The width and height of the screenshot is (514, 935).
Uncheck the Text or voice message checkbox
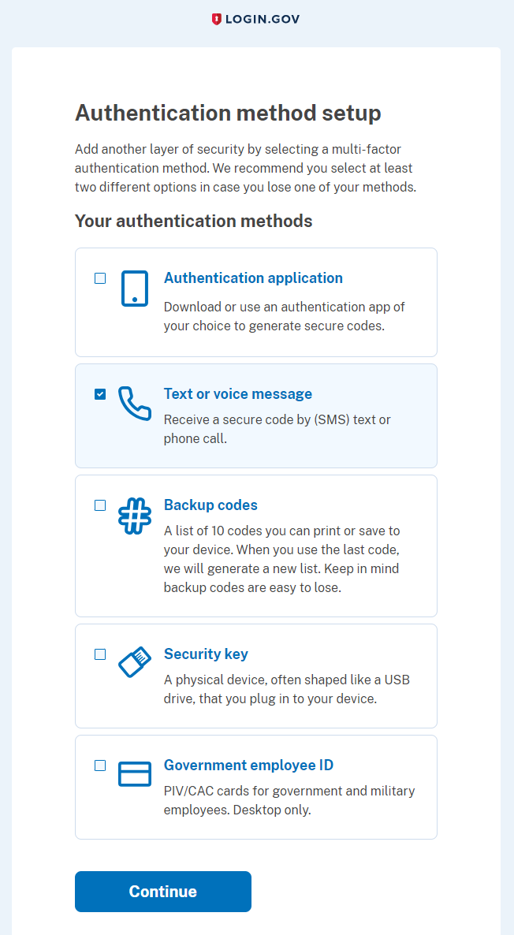(100, 394)
